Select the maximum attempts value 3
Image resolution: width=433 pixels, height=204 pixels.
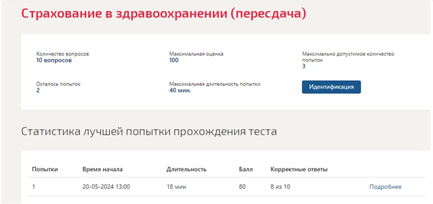pyautogui.click(x=304, y=67)
